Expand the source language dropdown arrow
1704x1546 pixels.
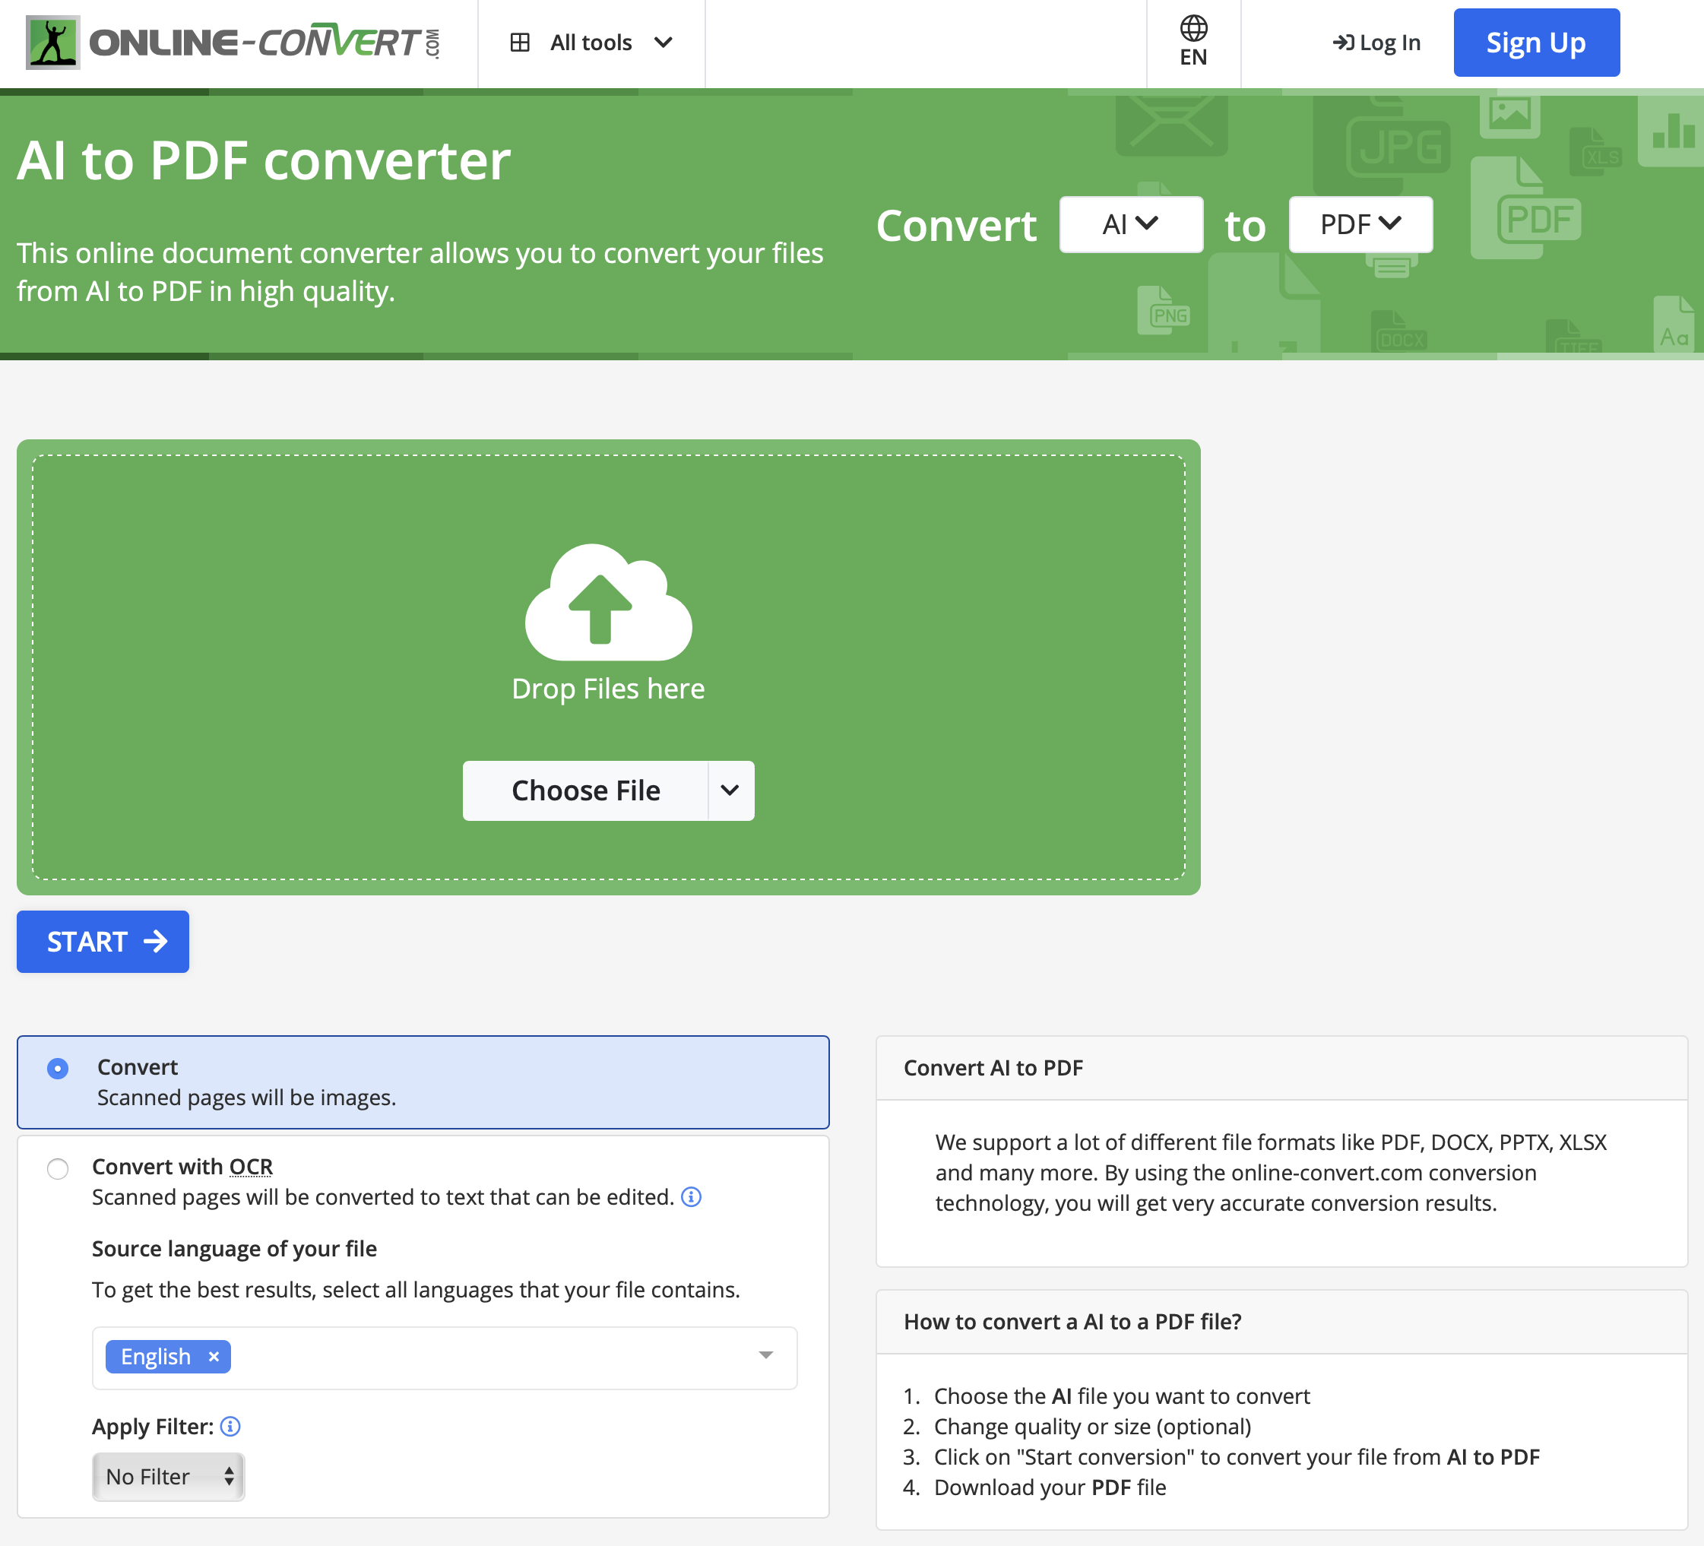tap(766, 1356)
